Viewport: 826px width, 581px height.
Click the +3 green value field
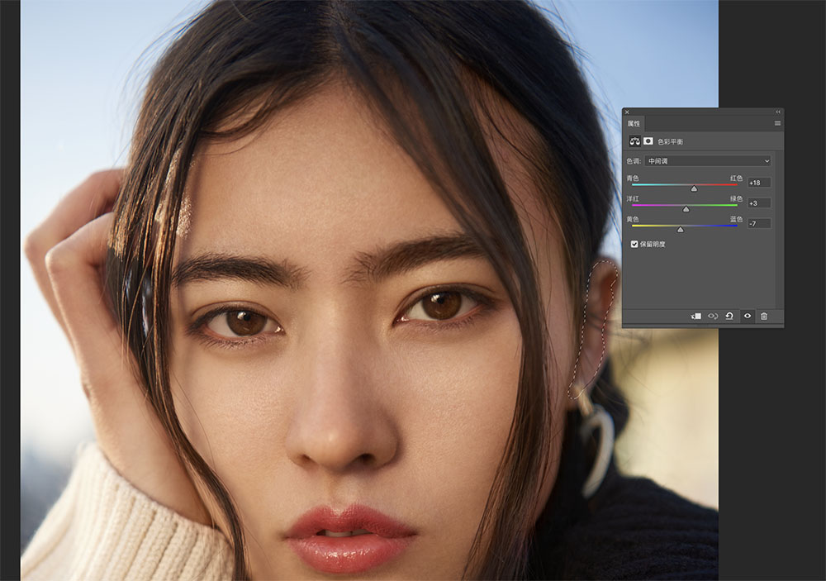click(x=759, y=203)
